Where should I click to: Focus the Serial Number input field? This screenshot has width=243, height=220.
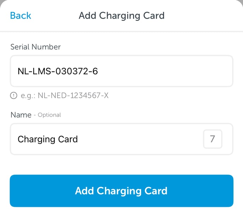tap(121, 71)
